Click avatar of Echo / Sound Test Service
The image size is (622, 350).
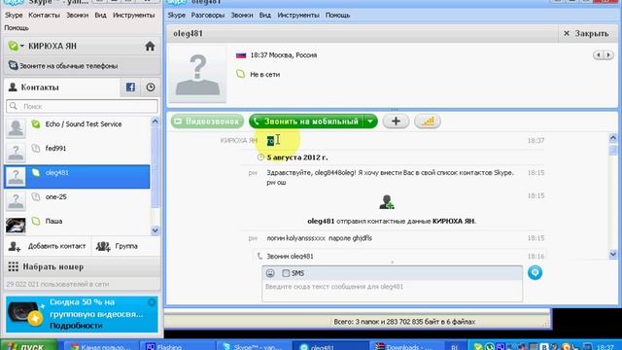[16, 127]
